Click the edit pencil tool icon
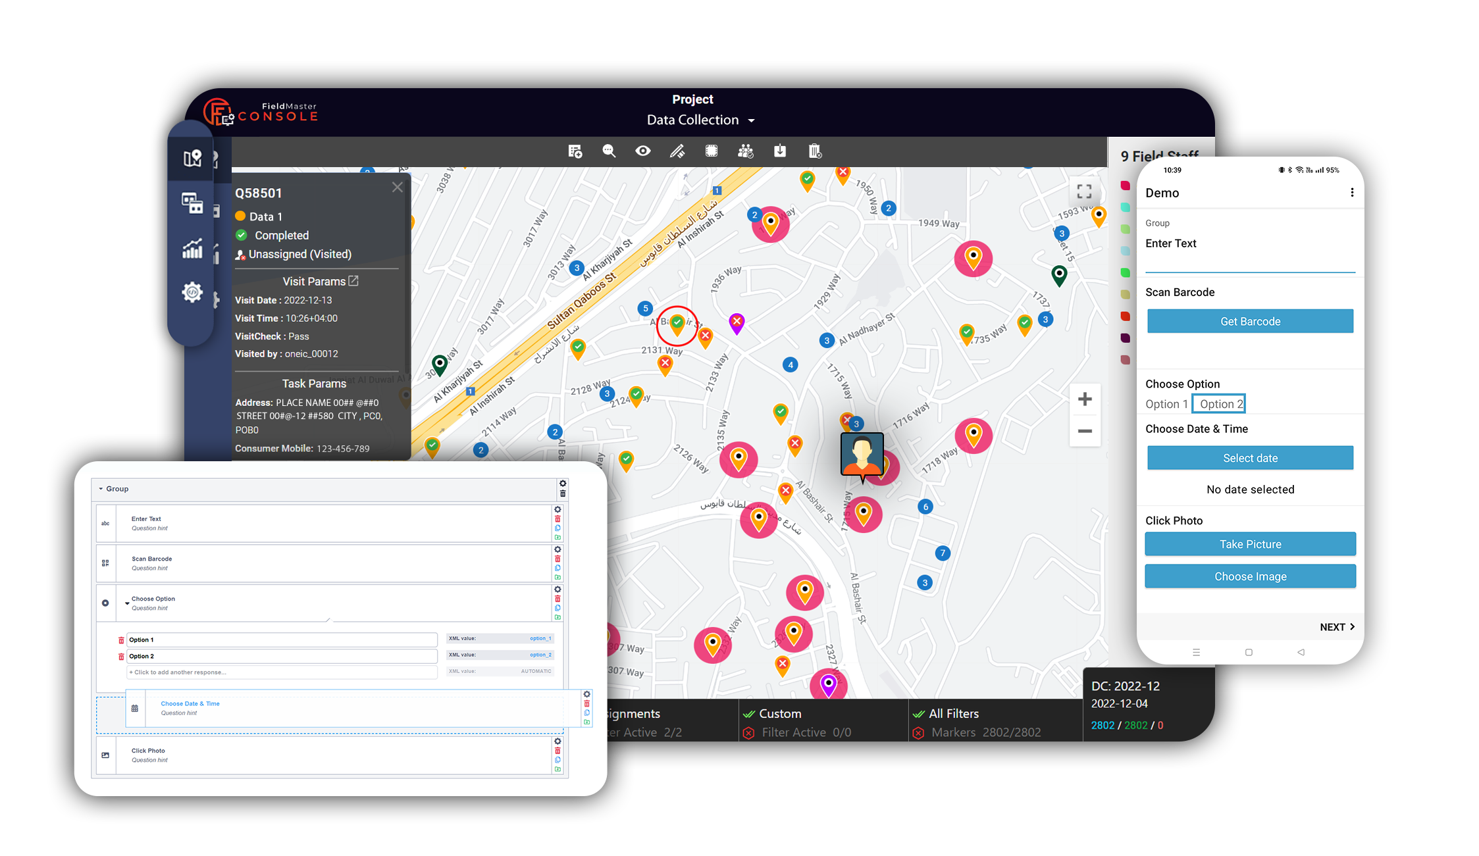 pos(676,151)
